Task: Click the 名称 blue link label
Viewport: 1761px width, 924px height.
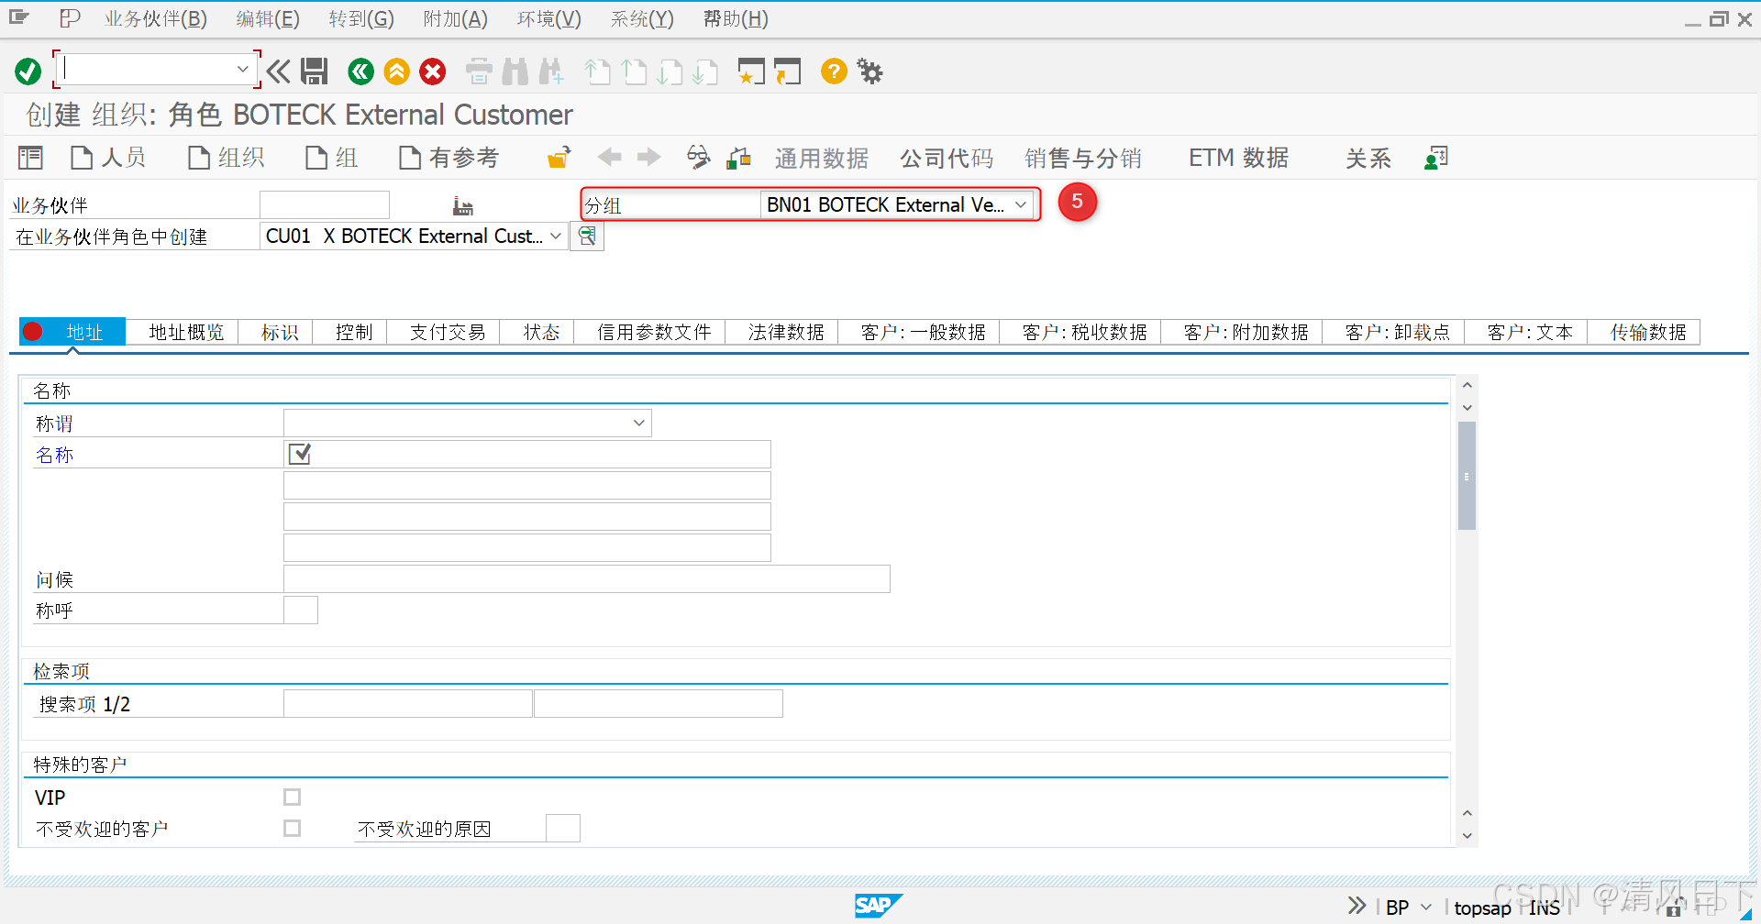Action: pyautogui.click(x=54, y=454)
